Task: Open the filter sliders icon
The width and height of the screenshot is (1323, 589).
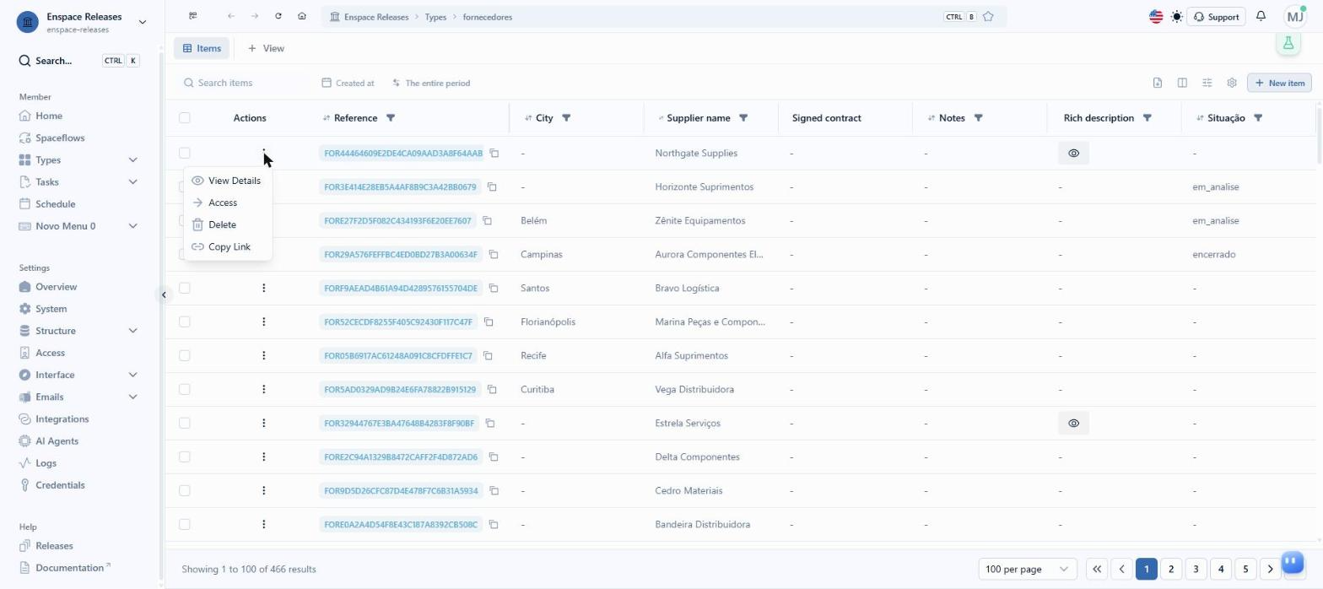Action: (1207, 83)
